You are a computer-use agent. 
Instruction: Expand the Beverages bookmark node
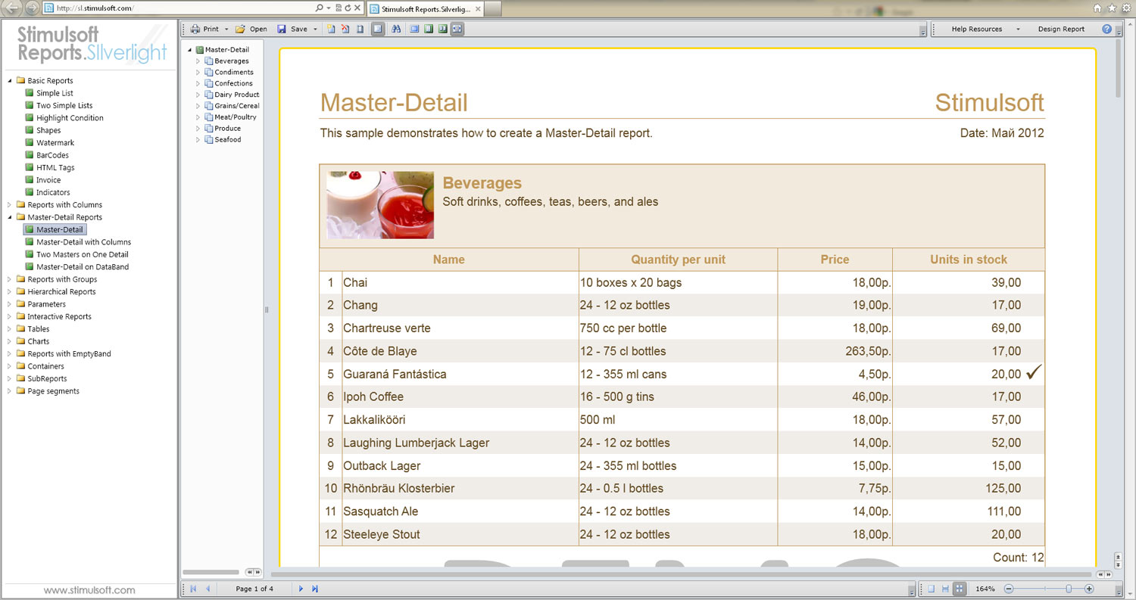click(198, 61)
